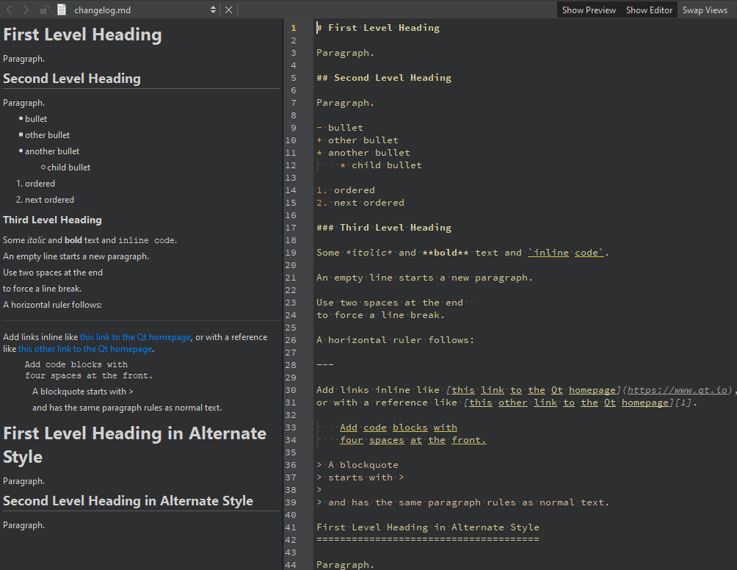
Task: Toggle the Show Preview button
Action: point(589,10)
